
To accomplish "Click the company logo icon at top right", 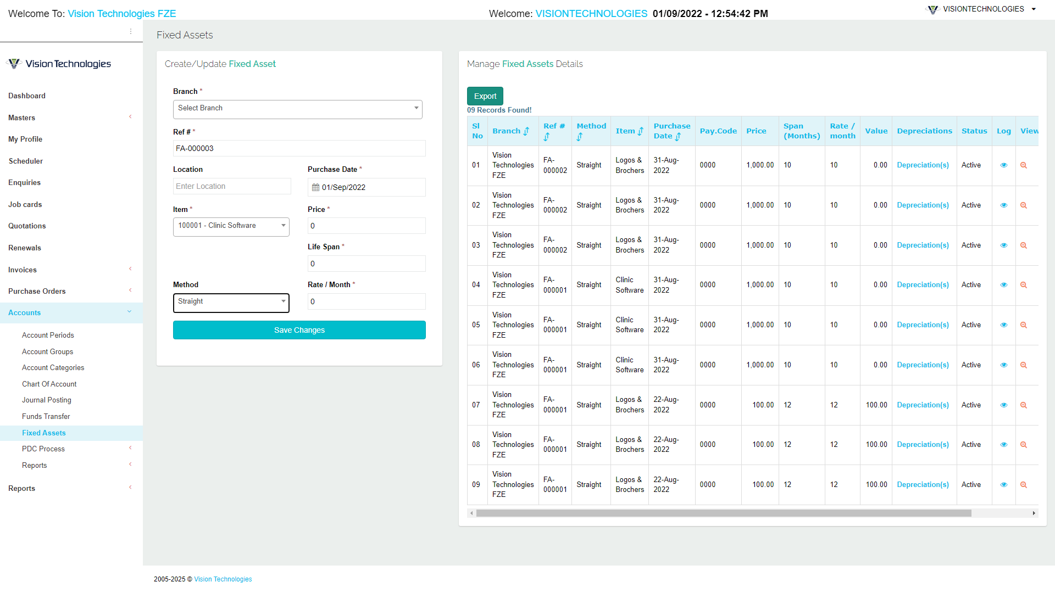I will [932, 9].
